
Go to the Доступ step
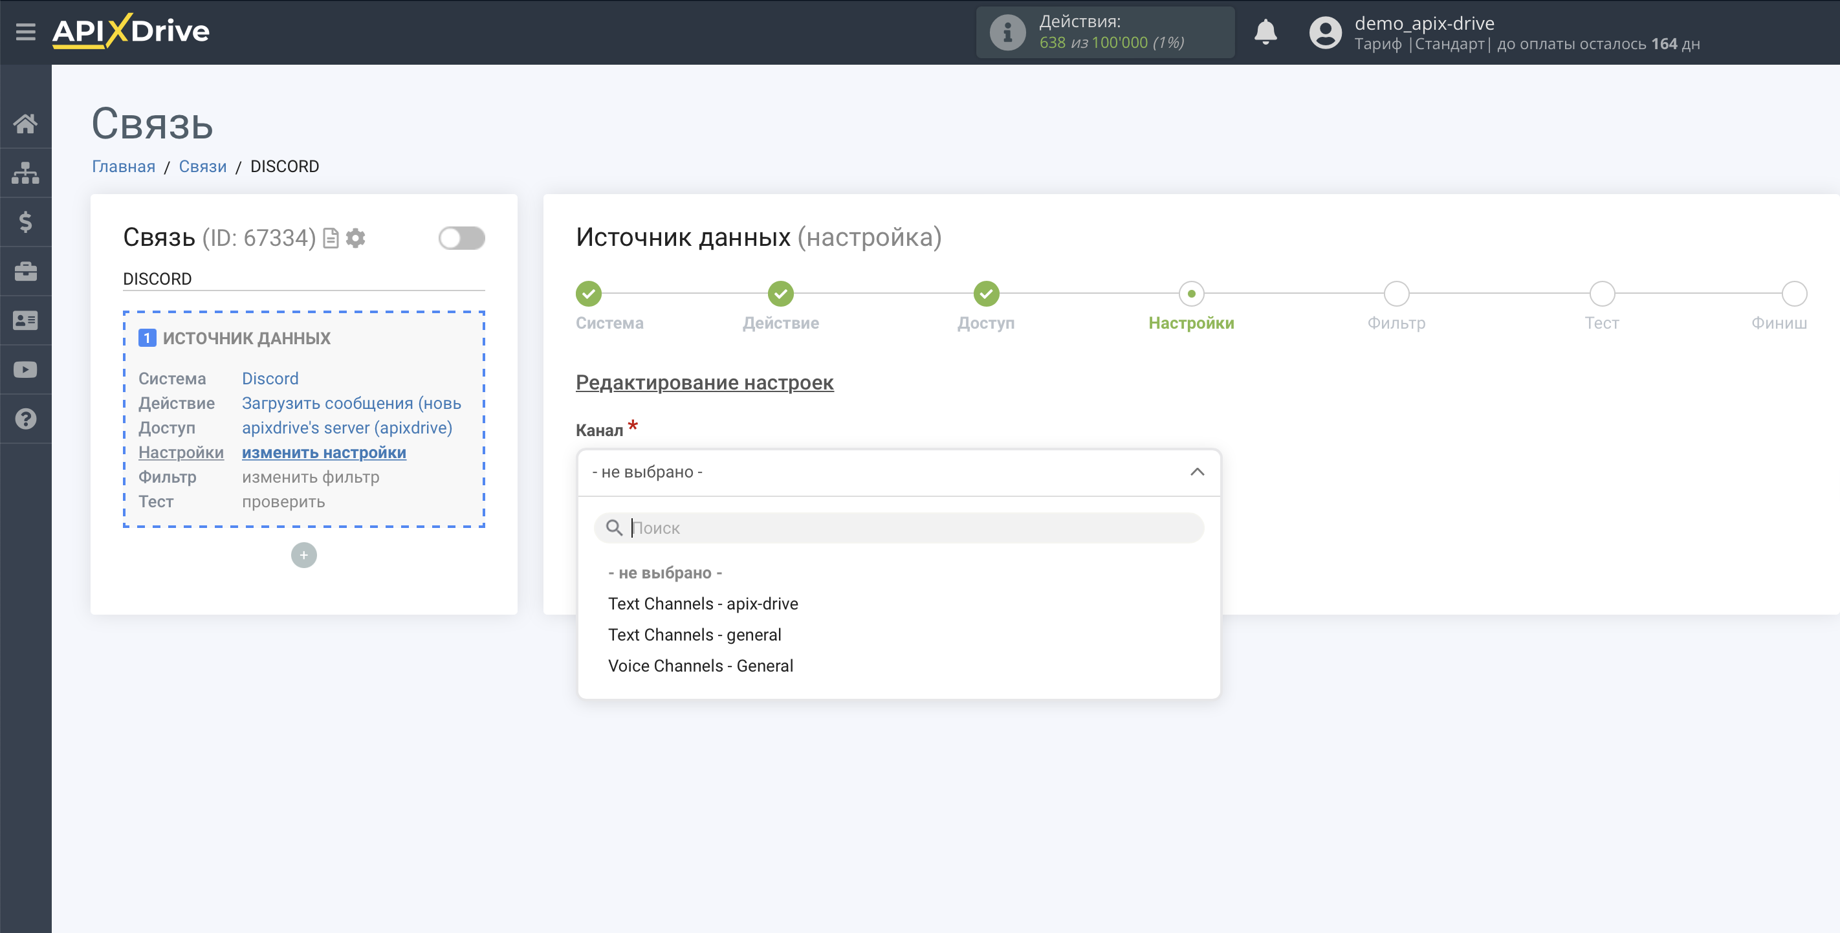tap(987, 294)
